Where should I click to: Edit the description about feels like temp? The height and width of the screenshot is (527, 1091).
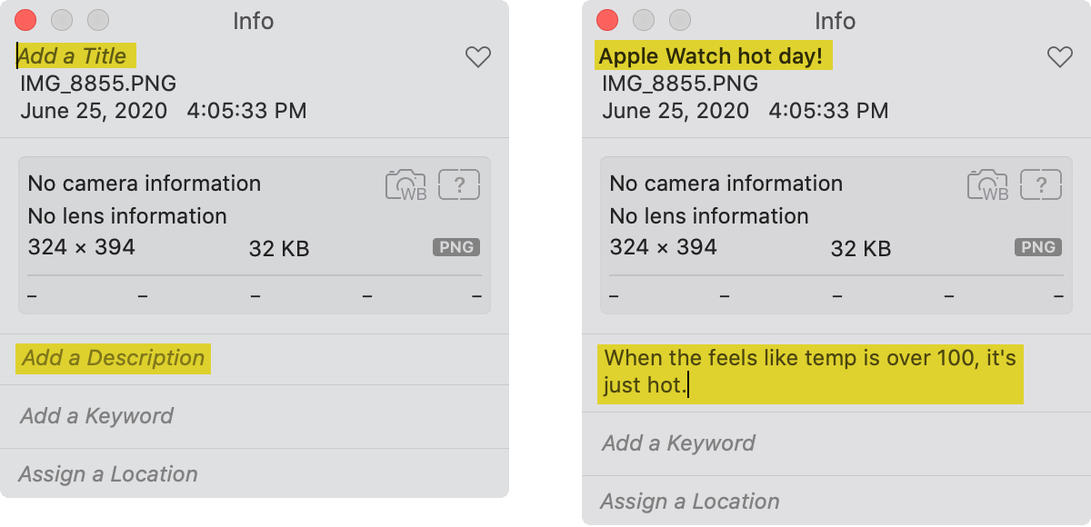810,373
